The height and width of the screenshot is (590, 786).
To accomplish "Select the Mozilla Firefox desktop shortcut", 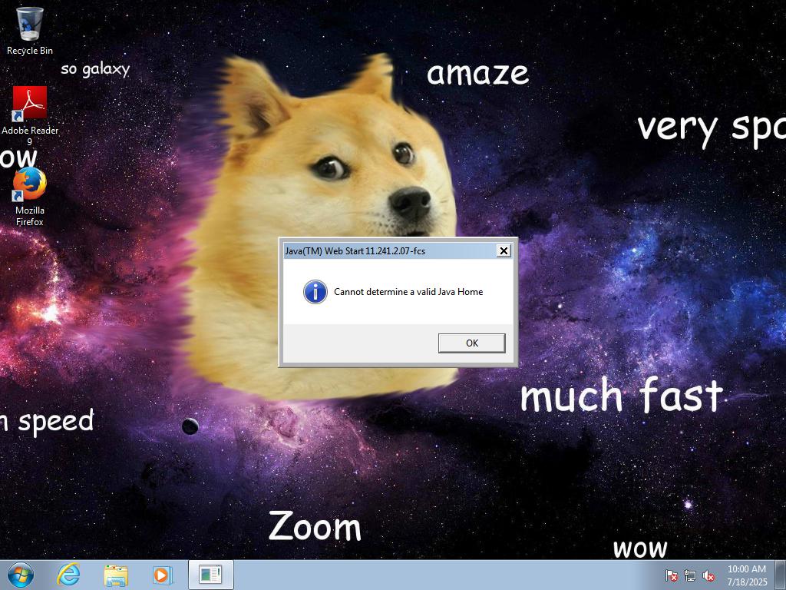I will (x=30, y=197).
